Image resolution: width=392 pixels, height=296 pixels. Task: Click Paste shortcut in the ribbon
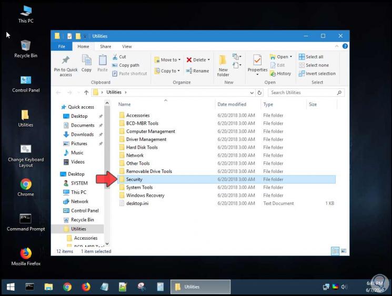click(x=129, y=74)
